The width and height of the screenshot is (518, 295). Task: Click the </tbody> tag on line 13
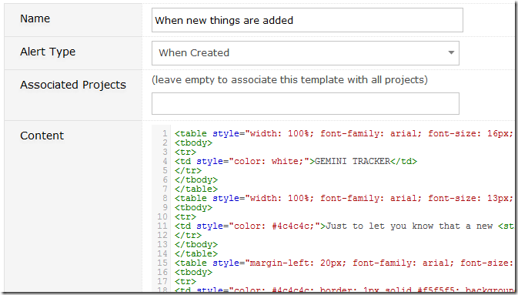coord(196,245)
